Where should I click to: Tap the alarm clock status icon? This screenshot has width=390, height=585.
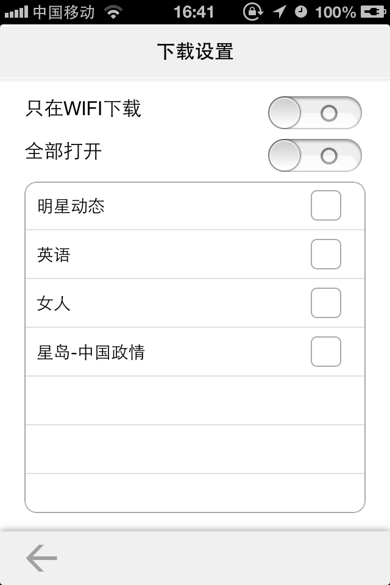pyautogui.click(x=301, y=12)
